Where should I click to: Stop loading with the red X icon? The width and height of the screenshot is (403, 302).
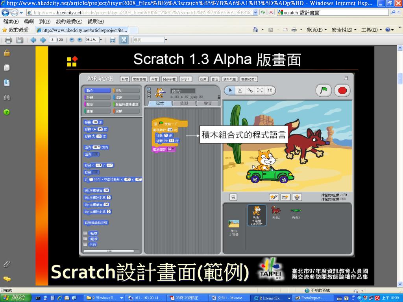click(271, 12)
